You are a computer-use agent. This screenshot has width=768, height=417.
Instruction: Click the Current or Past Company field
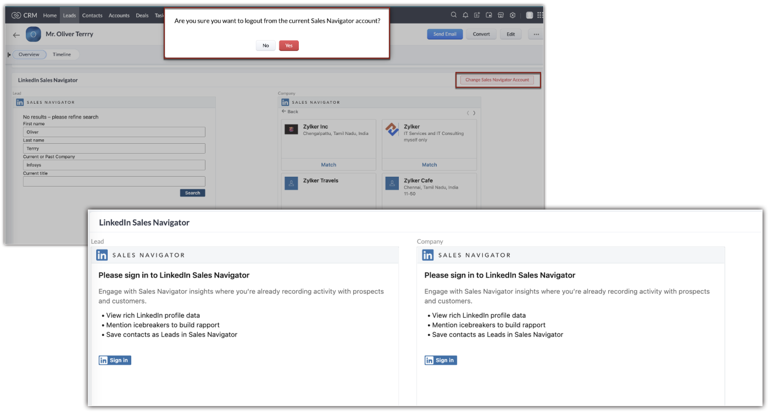(x=114, y=165)
